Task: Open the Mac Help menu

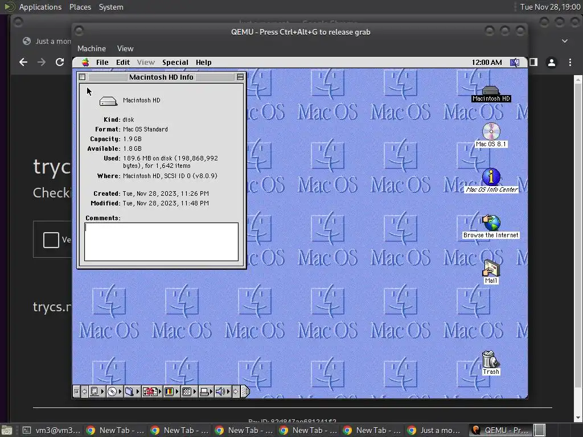Action: point(203,63)
